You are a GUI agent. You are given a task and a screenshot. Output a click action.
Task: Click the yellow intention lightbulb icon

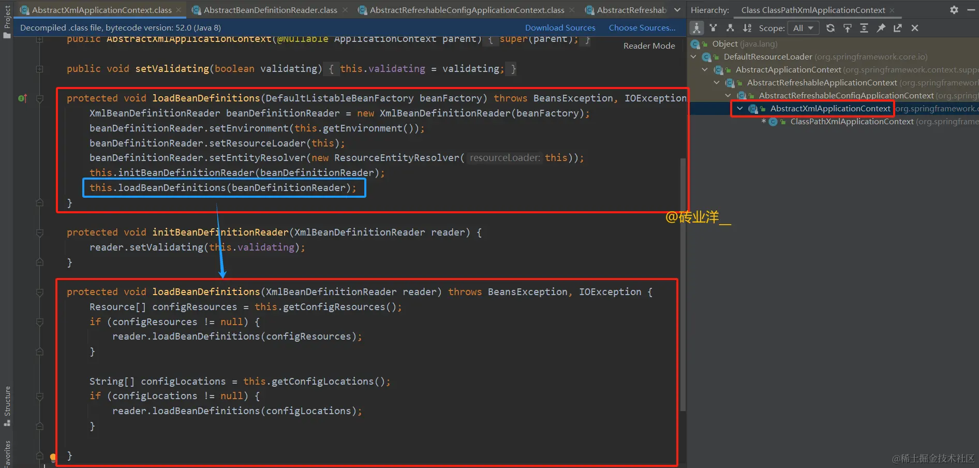point(53,457)
